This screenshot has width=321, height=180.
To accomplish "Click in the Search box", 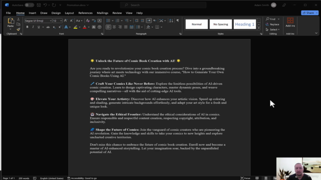I will (x=164, y=5).
